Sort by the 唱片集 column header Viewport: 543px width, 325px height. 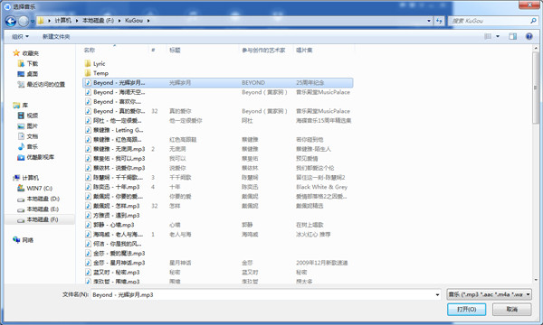point(304,50)
